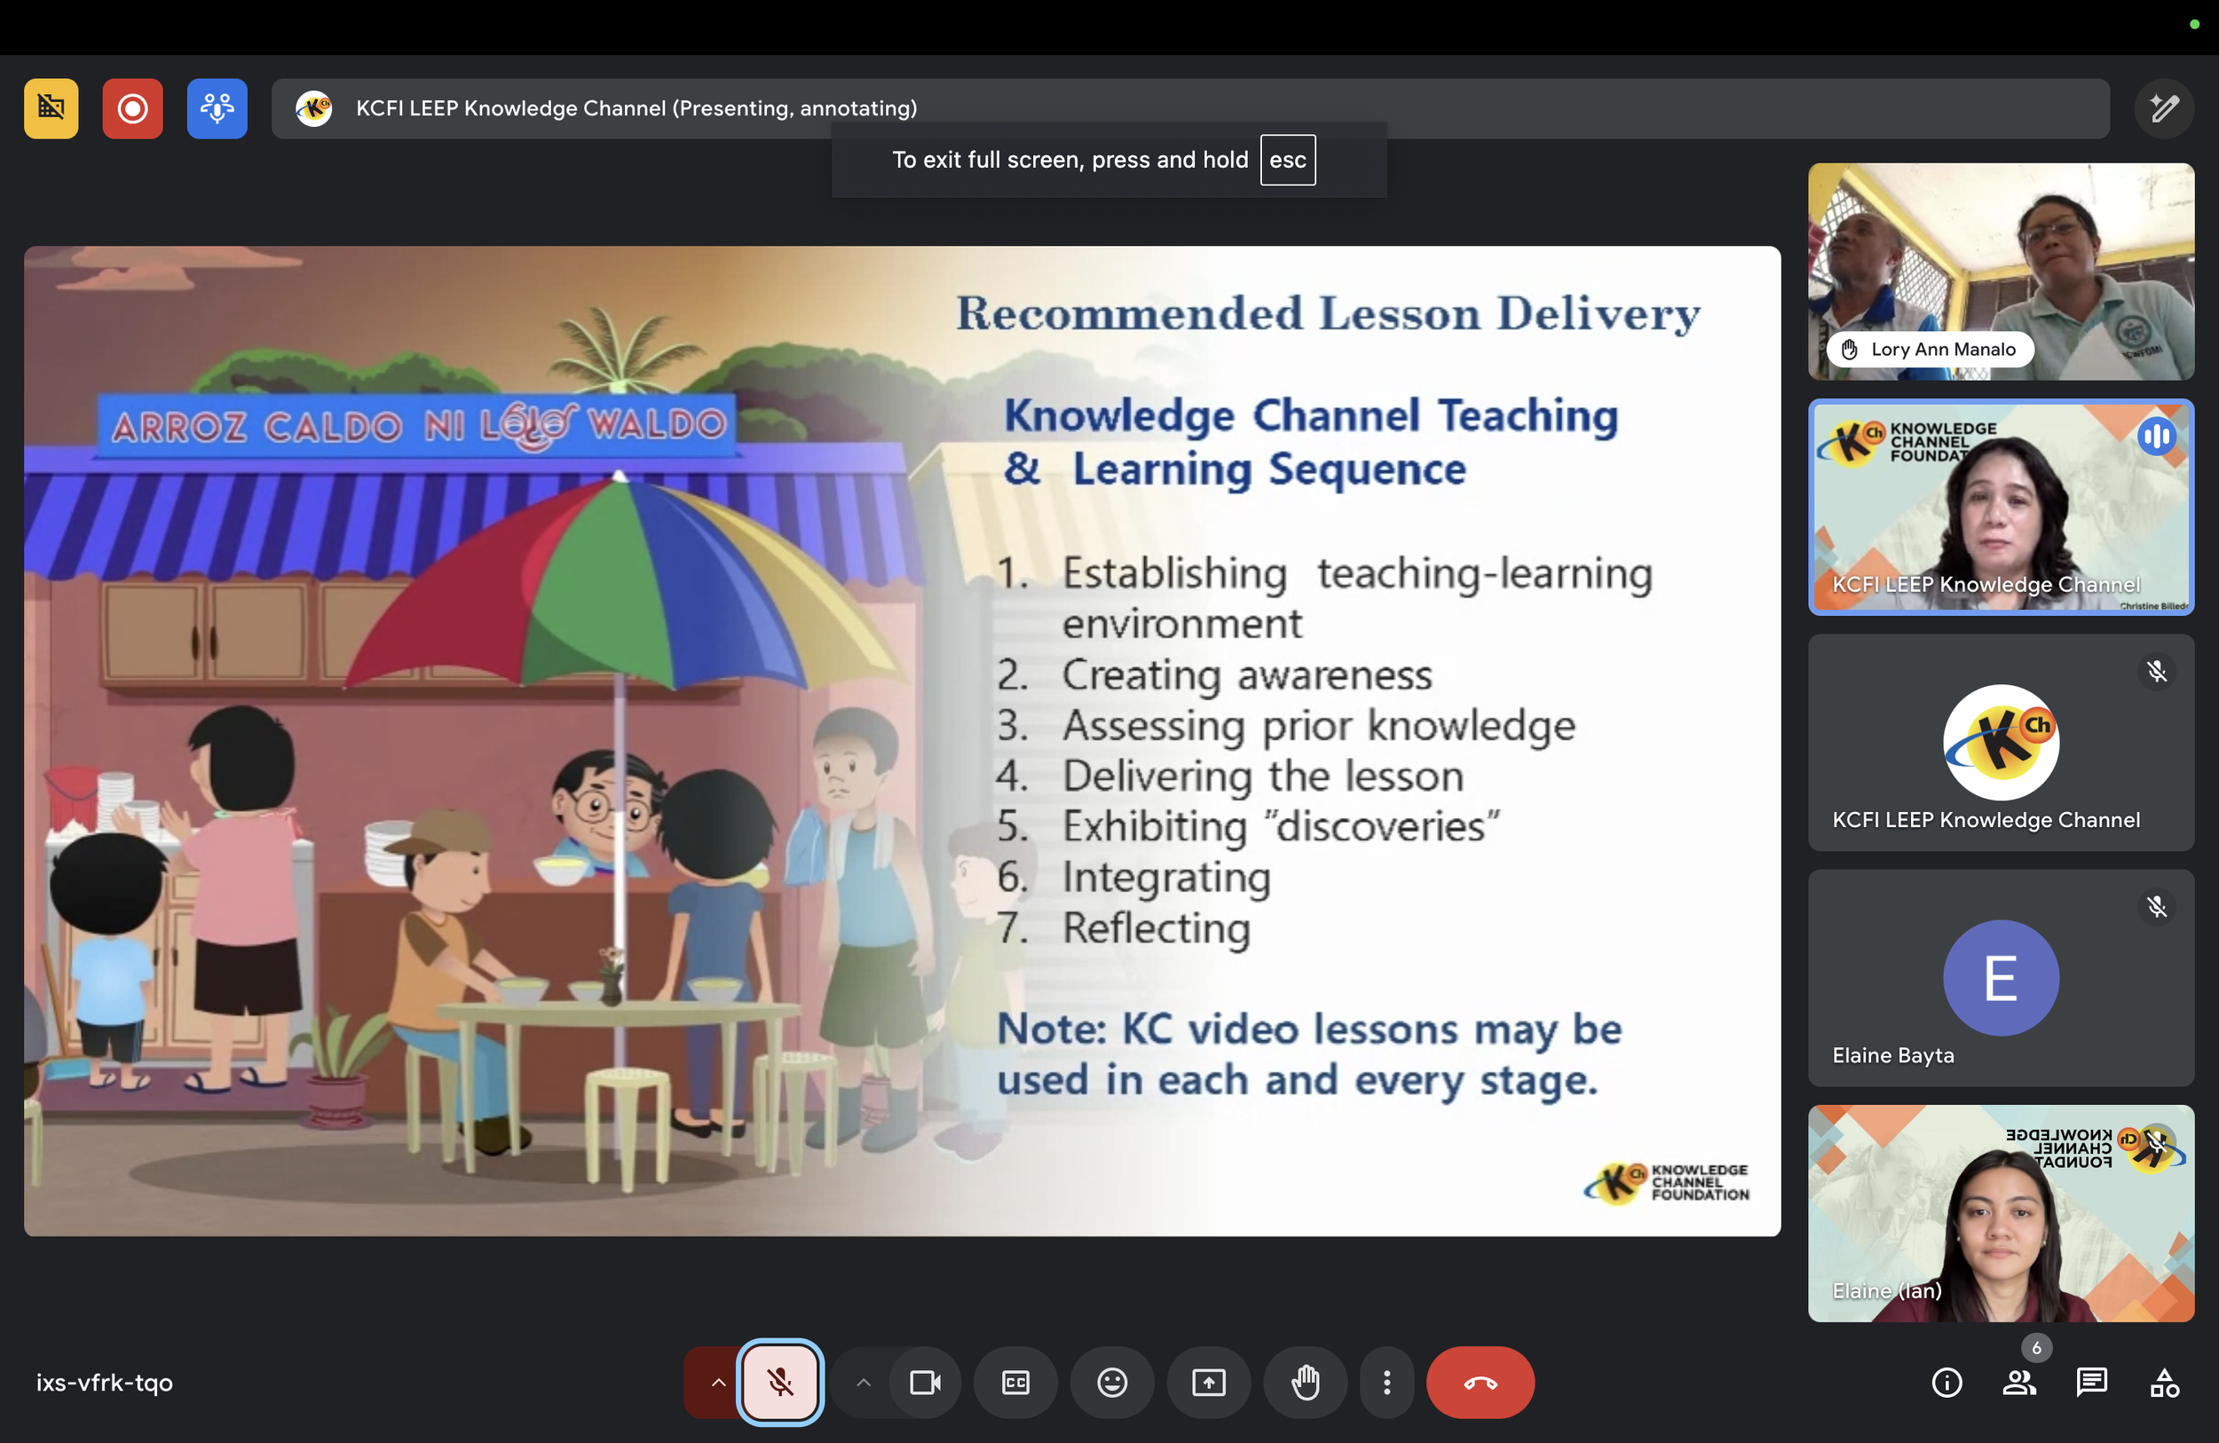This screenshot has width=2219, height=1443.
Task: Leave the call
Action: (x=1480, y=1383)
